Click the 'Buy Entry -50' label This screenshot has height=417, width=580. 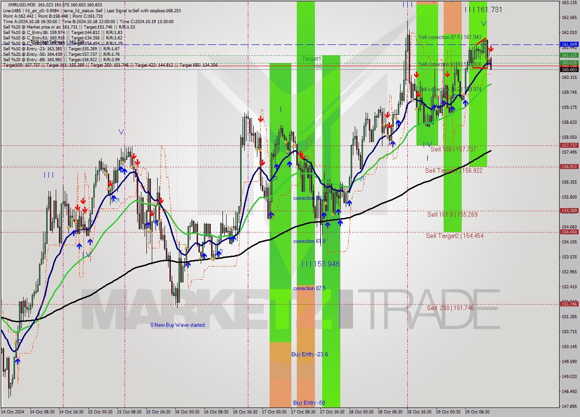pos(310,402)
